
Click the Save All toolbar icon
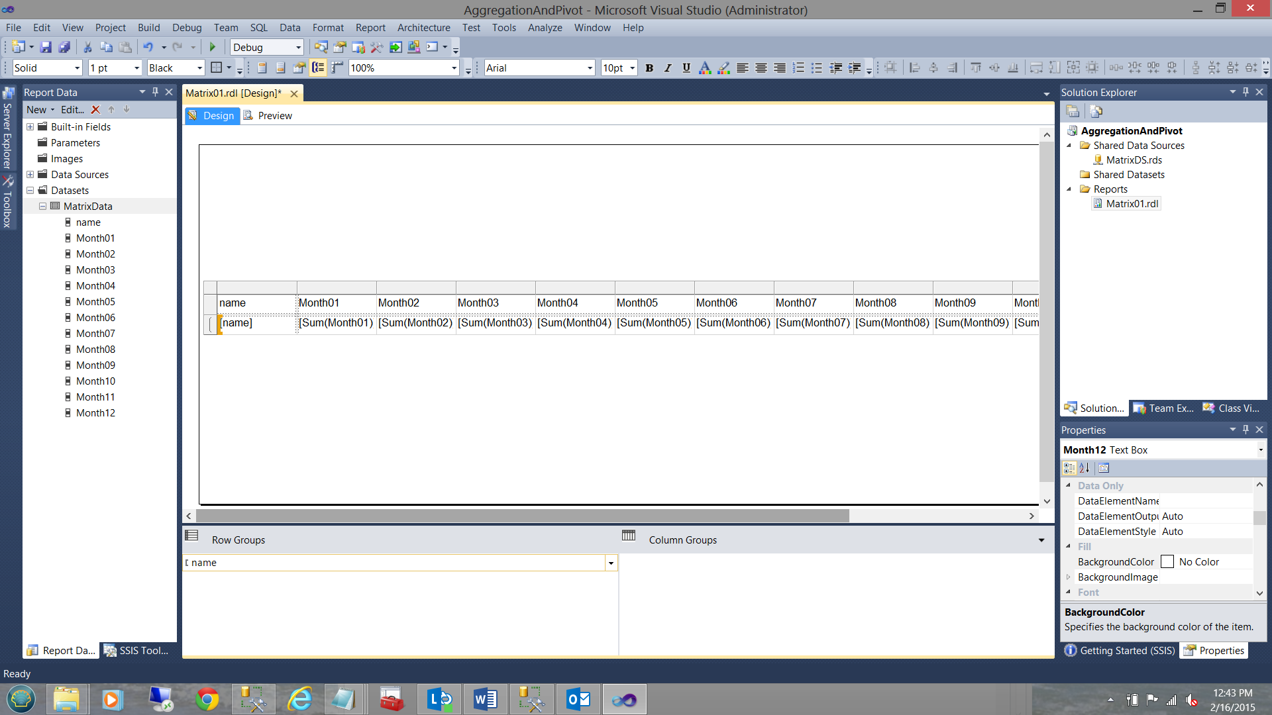pyautogui.click(x=64, y=47)
